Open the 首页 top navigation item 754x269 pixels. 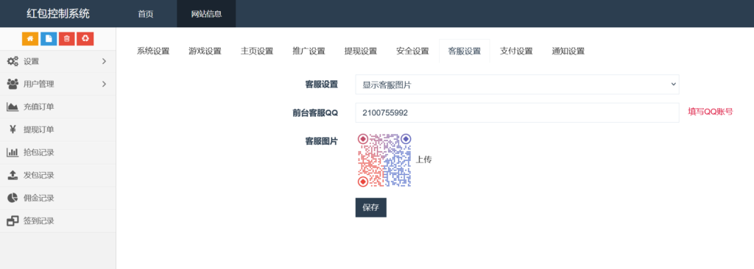pos(146,14)
